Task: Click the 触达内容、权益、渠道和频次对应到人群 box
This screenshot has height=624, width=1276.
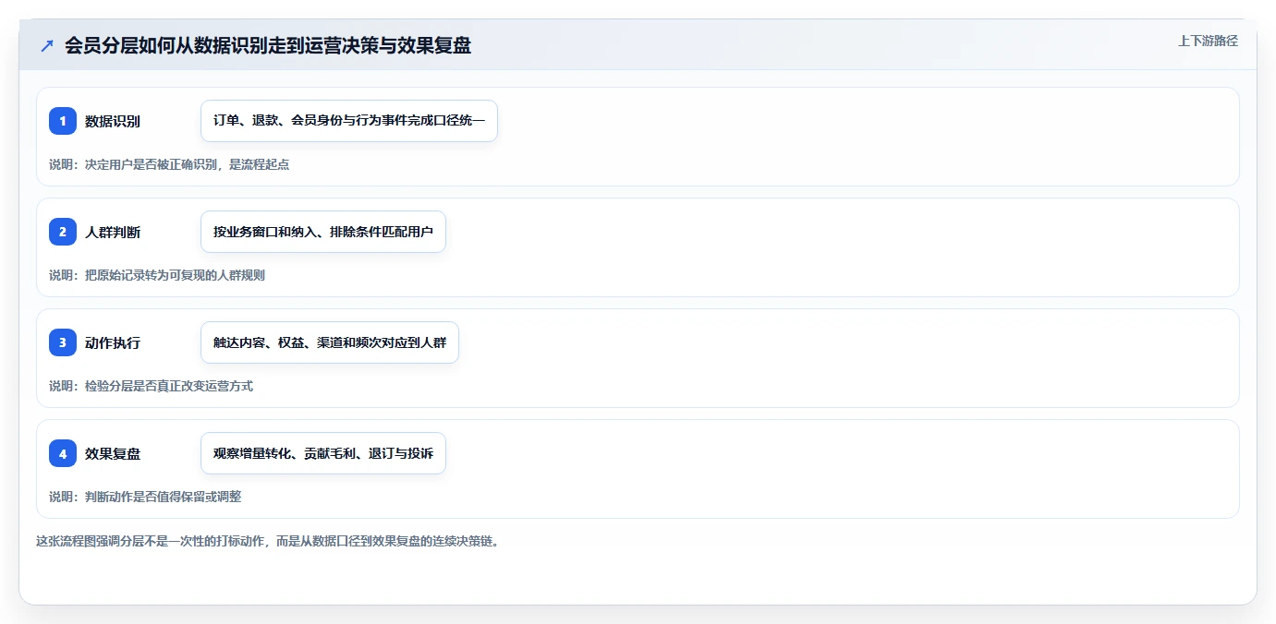Action: coord(330,342)
